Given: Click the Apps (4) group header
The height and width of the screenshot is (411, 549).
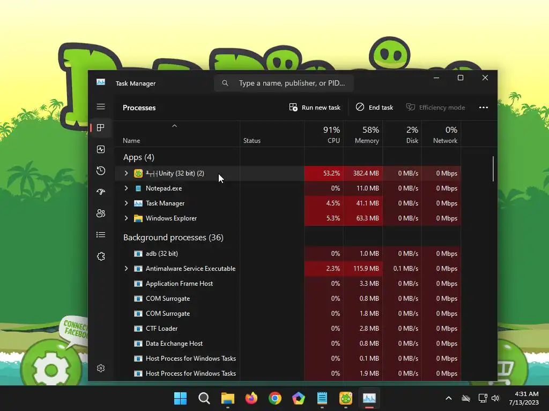Looking at the screenshot, I should tap(139, 158).
